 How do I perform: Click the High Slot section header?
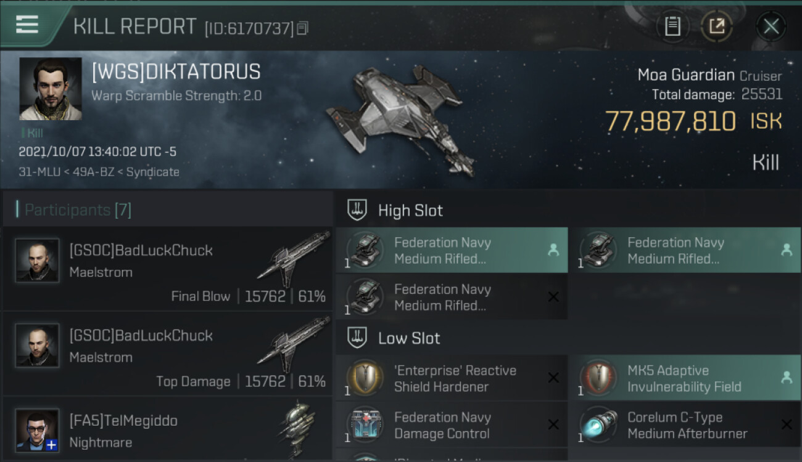(x=410, y=210)
